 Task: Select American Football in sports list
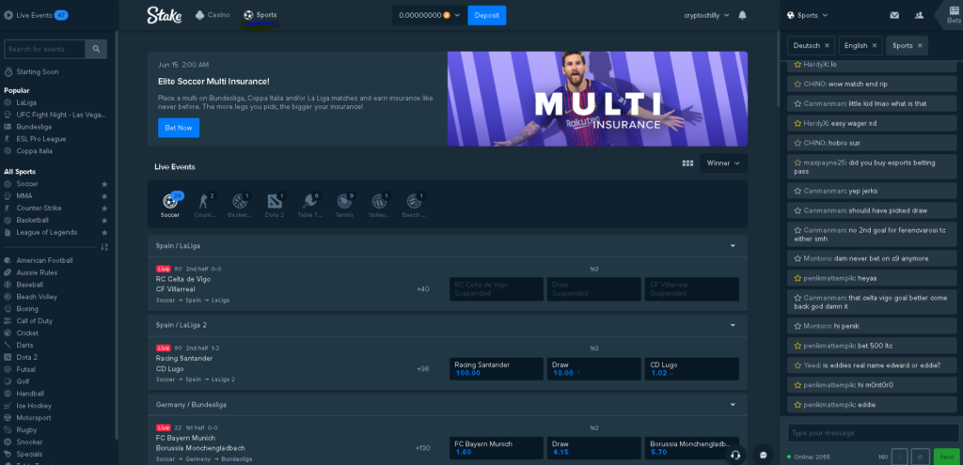[x=44, y=261]
